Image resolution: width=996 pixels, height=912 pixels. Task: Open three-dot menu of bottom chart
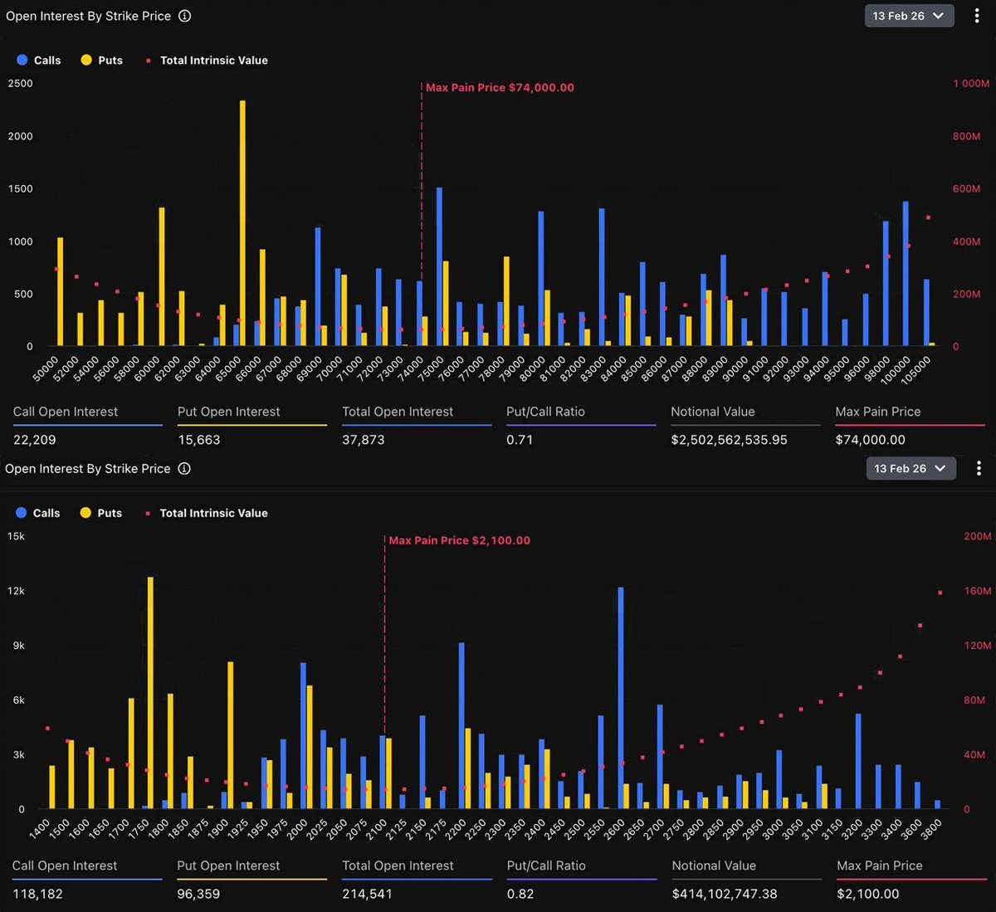pyautogui.click(x=979, y=469)
